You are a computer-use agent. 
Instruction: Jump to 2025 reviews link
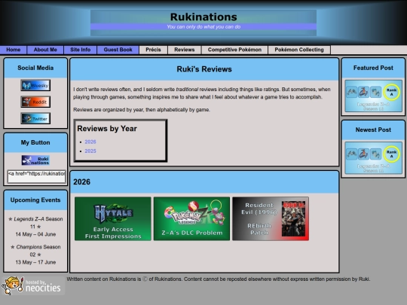pos(90,151)
